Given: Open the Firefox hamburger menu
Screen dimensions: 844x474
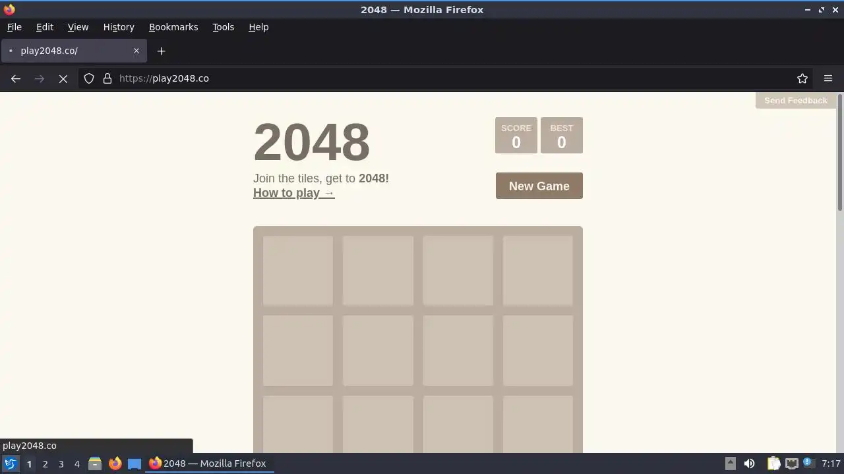Looking at the screenshot, I should pyautogui.click(x=828, y=78).
